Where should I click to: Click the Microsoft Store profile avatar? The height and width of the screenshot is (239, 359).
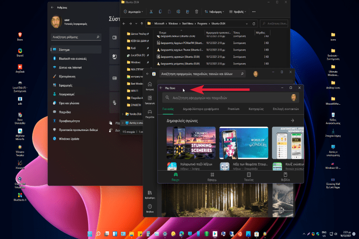pyautogui.click(x=256, y=74)
